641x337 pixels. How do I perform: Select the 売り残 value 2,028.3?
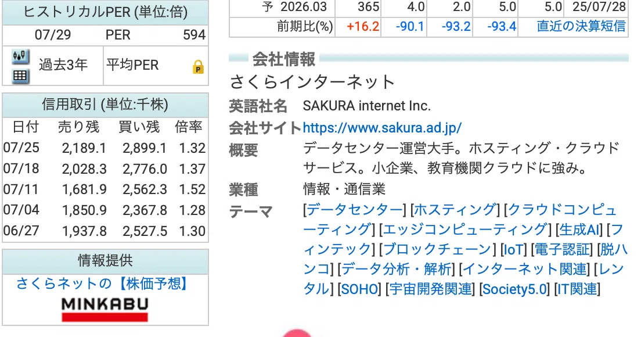click(x=84, y=169)
